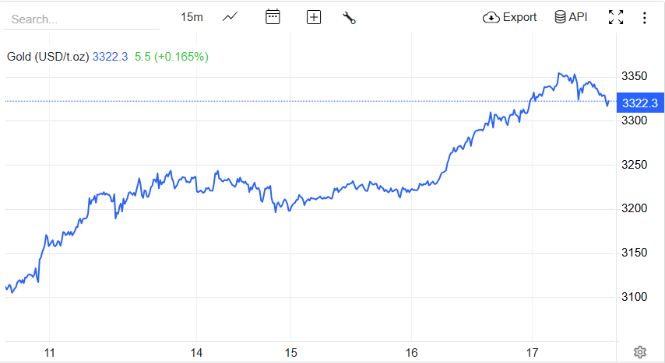
Task: Open the line chart type selector
Action: pyautogui.click(x=230, y=17)
